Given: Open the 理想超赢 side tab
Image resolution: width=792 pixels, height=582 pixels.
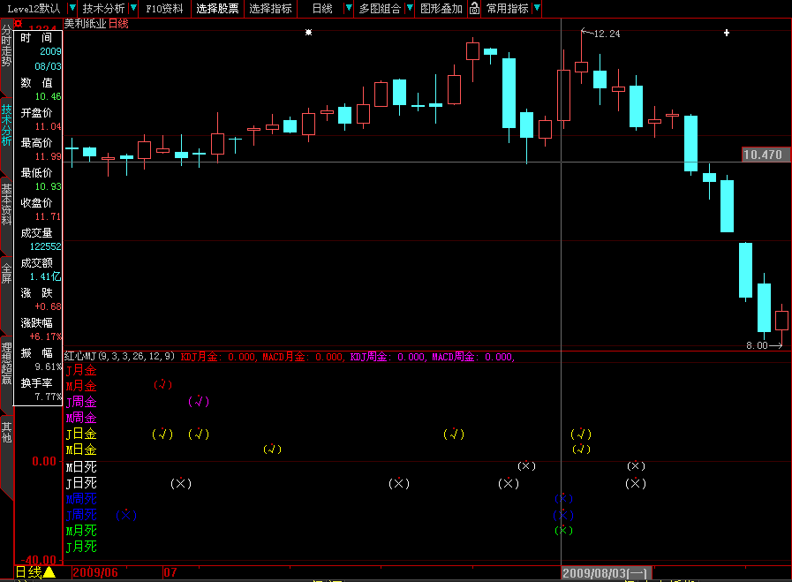Looking at the screenshot, I should coord(6,364).
